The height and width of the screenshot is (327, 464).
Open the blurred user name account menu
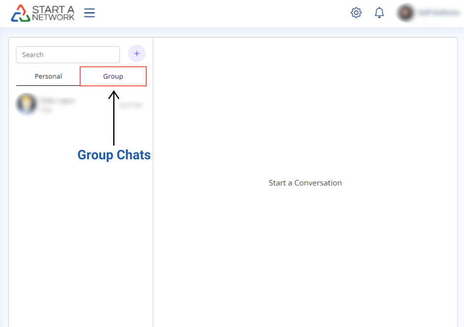point(438,13)
